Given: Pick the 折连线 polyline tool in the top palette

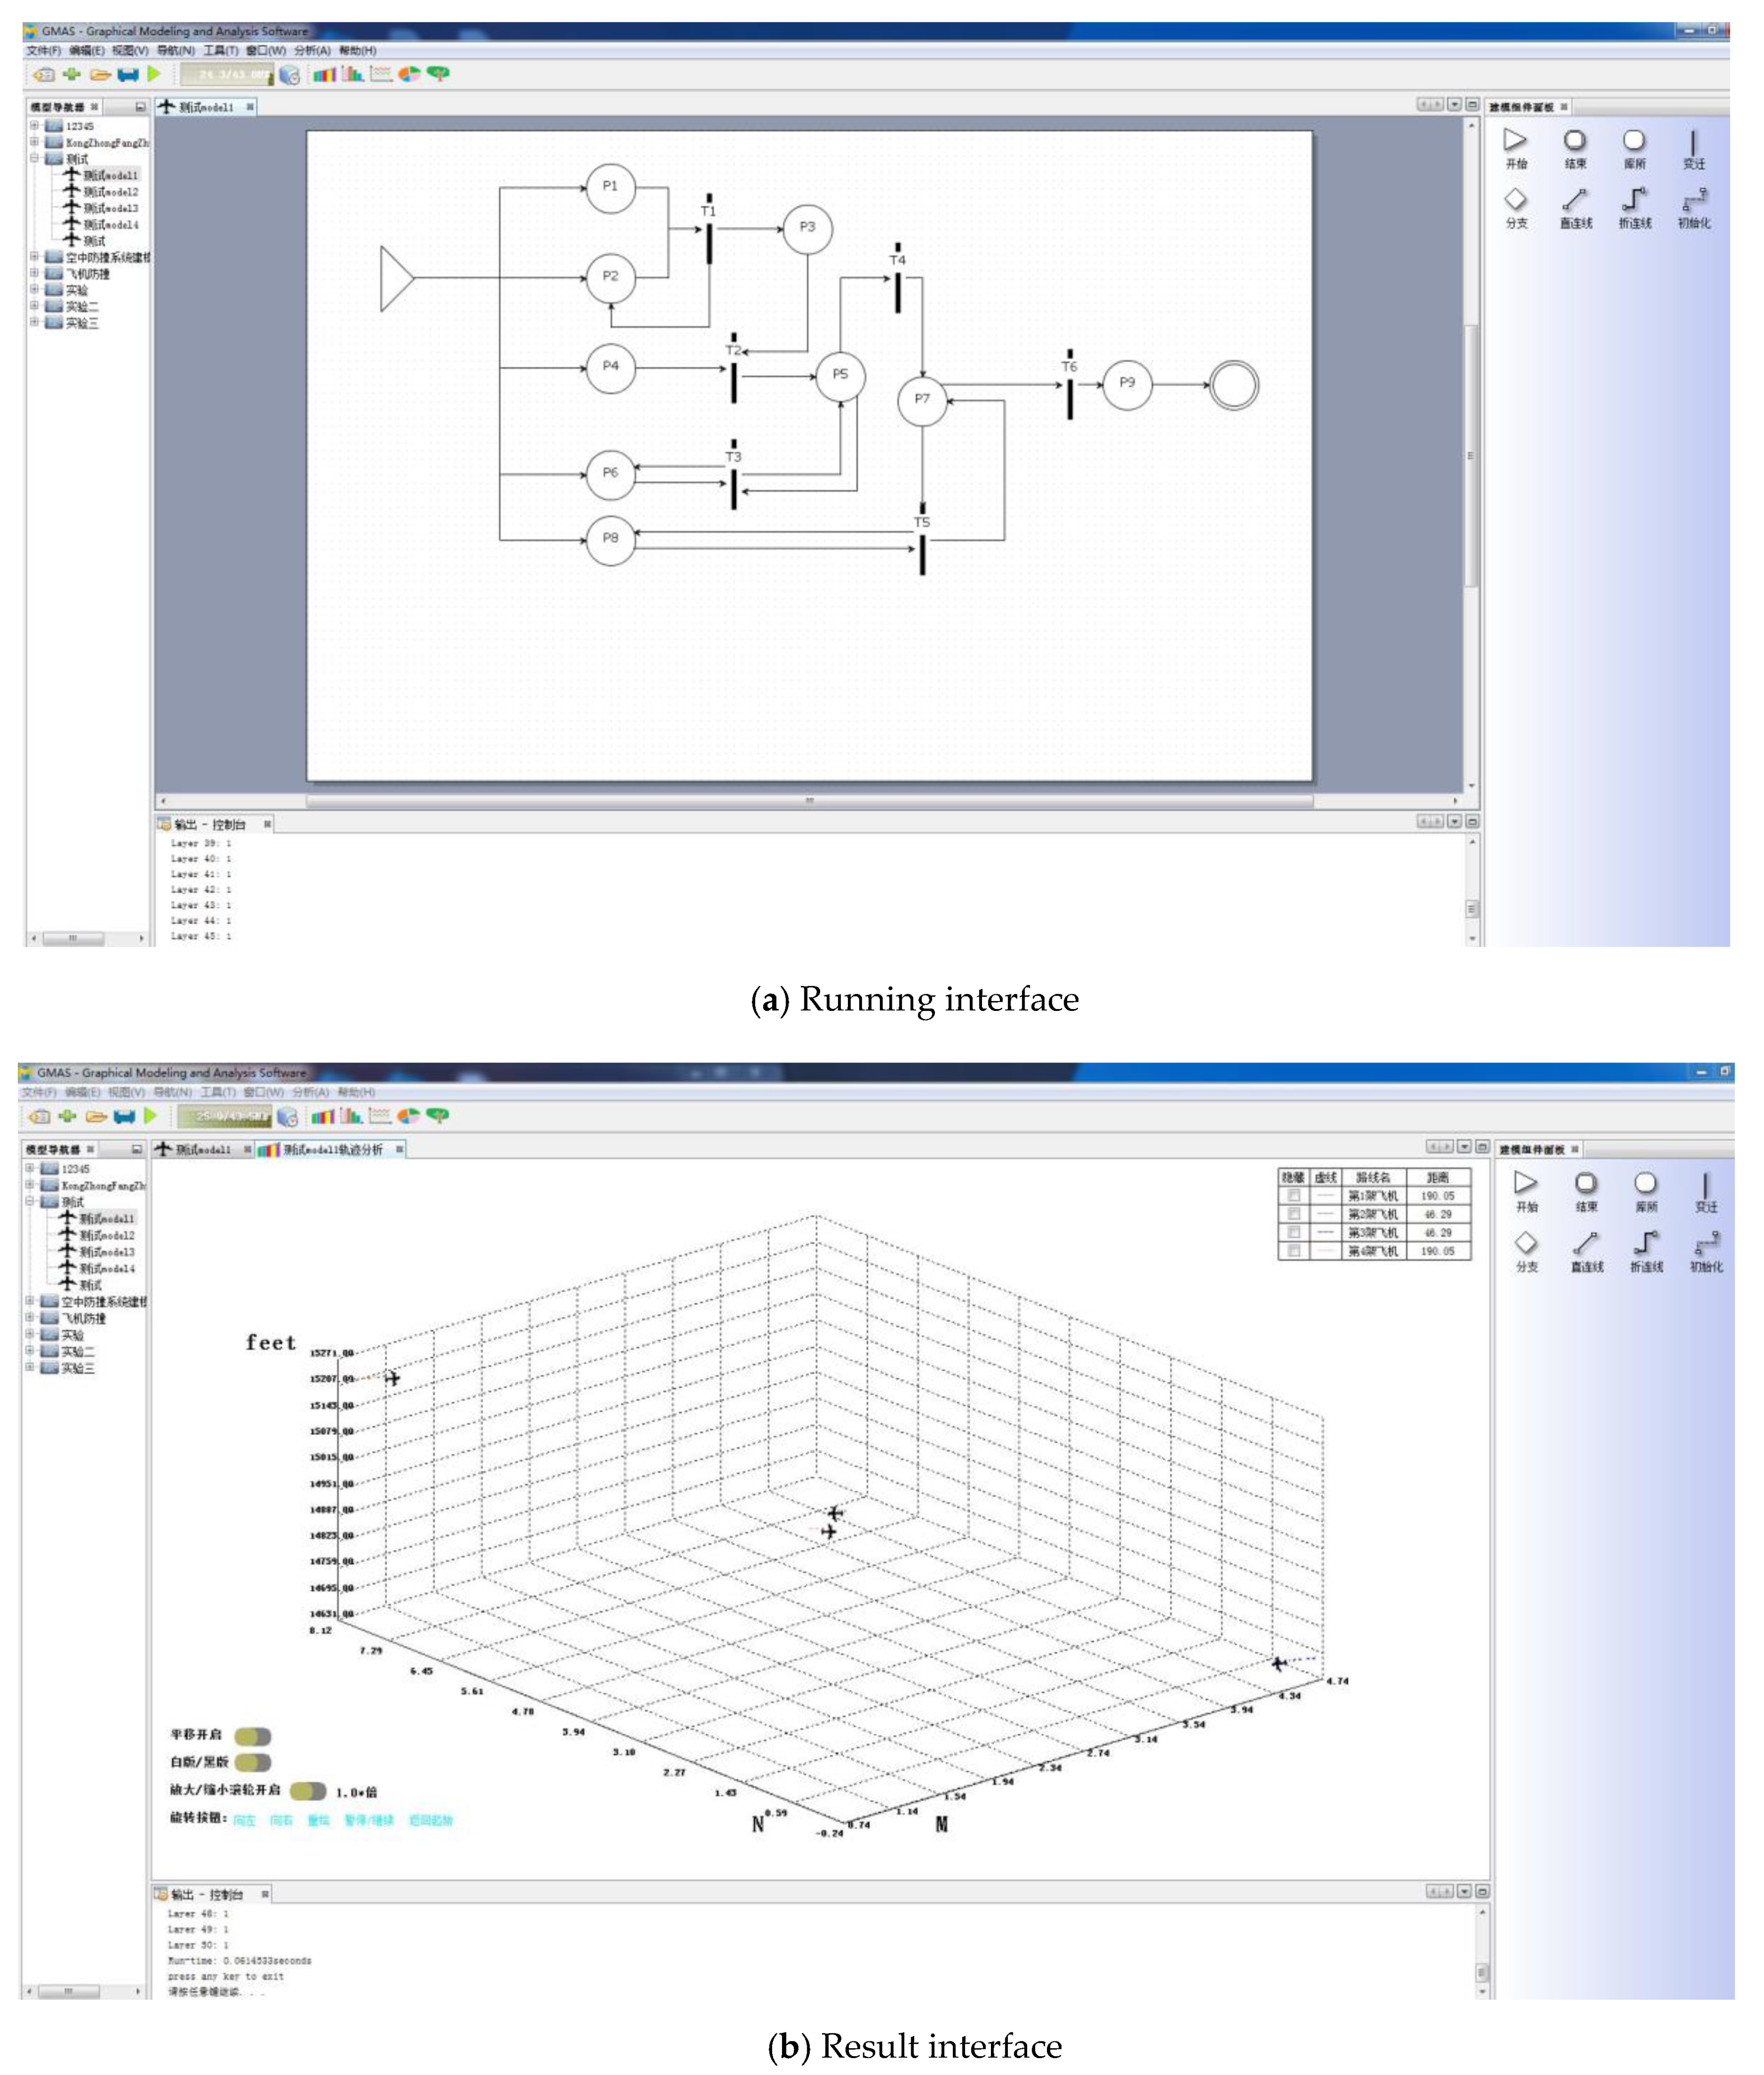Looking at the screenshot, I should click(1634, 200).
